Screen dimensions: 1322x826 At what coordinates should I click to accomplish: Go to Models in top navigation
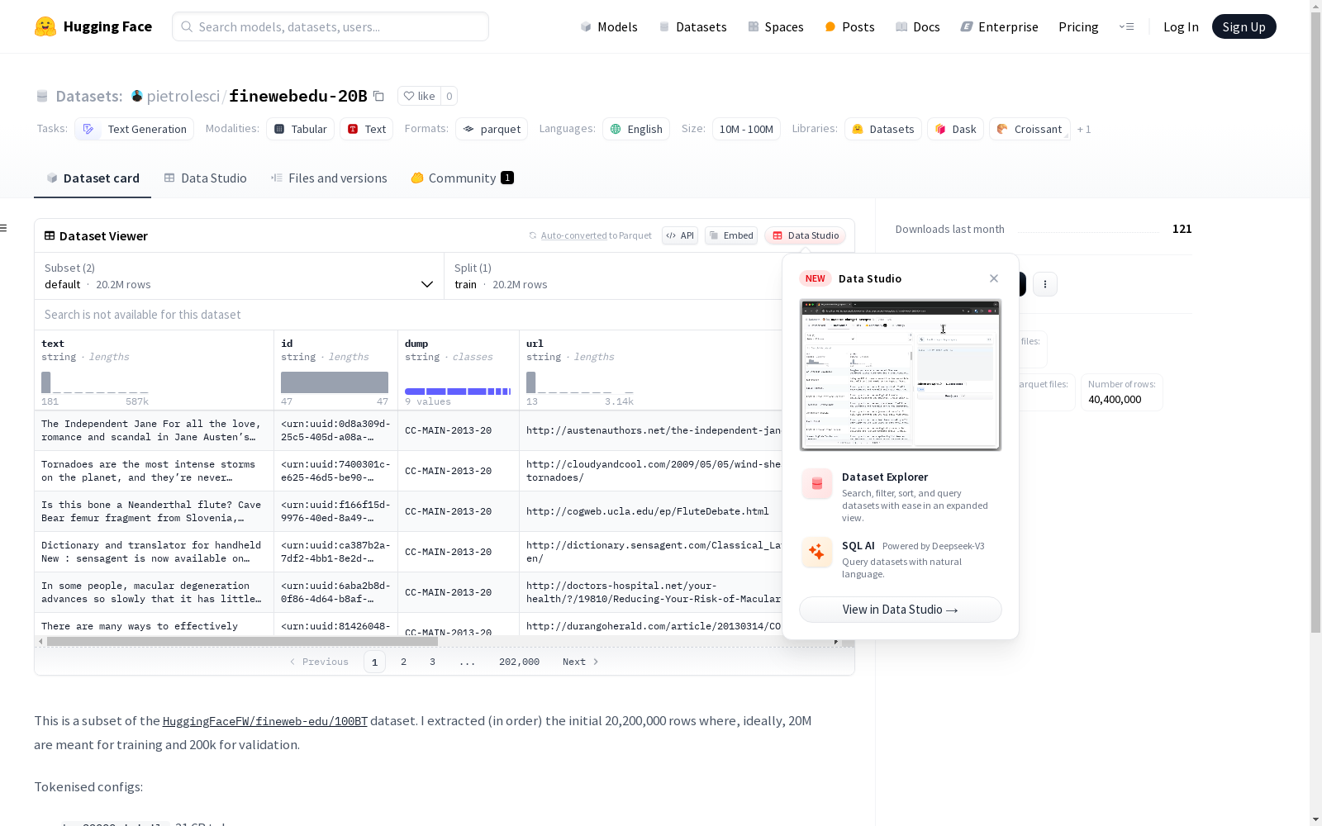[x=609, y=26]
